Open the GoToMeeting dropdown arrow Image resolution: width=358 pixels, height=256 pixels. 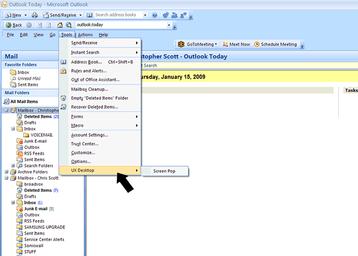(x=216, y=44)
